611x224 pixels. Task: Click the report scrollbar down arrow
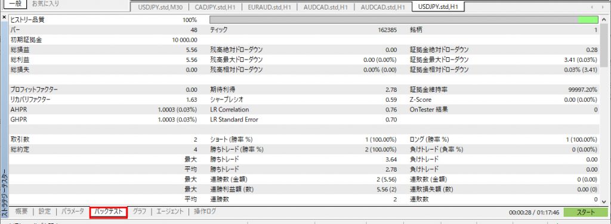click(604, 201)
